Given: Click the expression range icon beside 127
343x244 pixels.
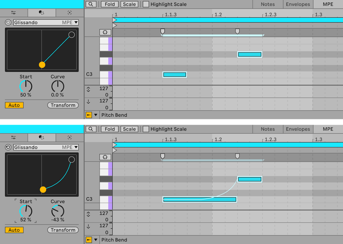Looking at the screenshot, I should [x=88, y=89].
